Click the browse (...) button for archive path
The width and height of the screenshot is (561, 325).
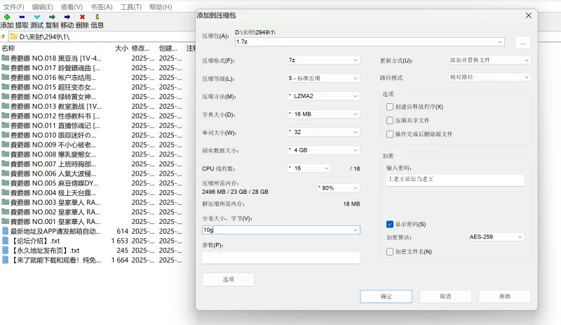[x=522, y=43]
